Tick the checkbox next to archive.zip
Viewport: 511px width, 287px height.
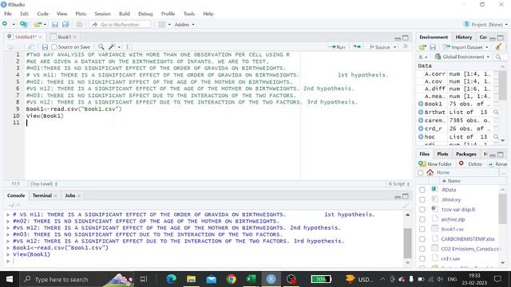(422, 219)
